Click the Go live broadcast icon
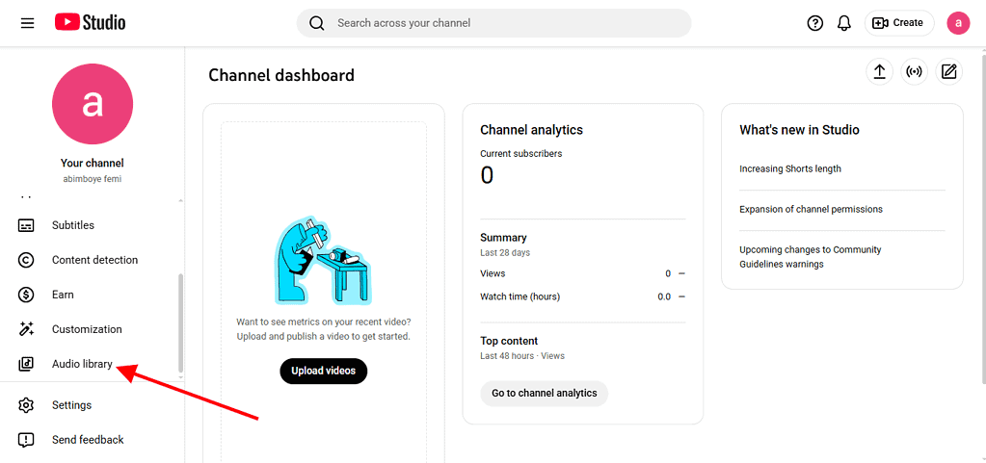This screenshot has height=463, width=986. click(914, 71)
